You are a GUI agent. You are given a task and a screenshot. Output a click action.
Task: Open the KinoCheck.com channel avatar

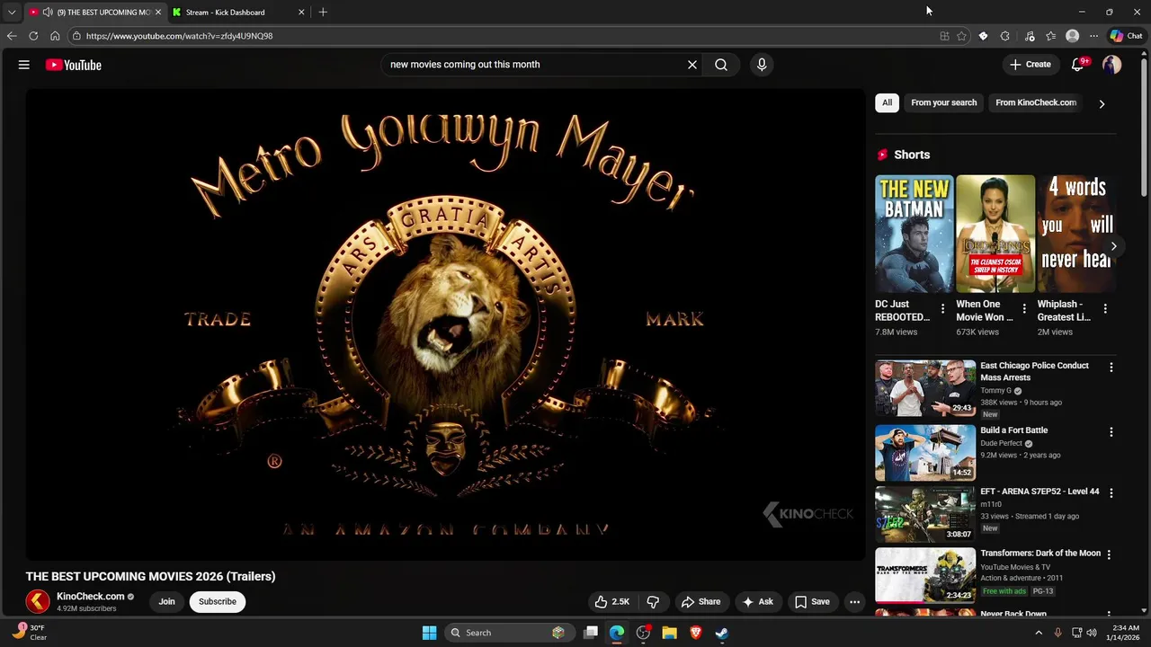point(38,601)
